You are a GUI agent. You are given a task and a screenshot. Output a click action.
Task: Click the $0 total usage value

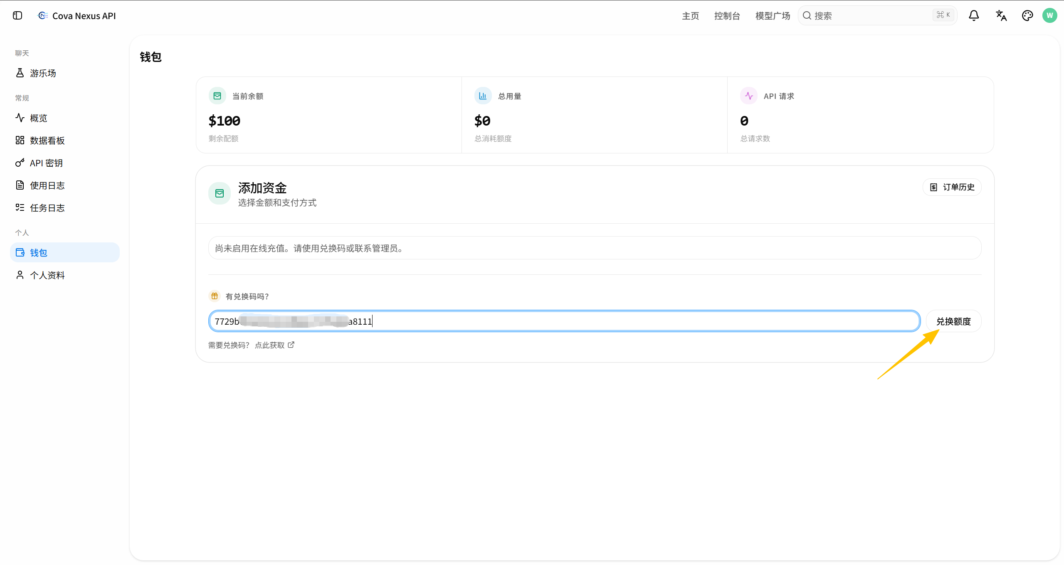[x=482, y=121]
